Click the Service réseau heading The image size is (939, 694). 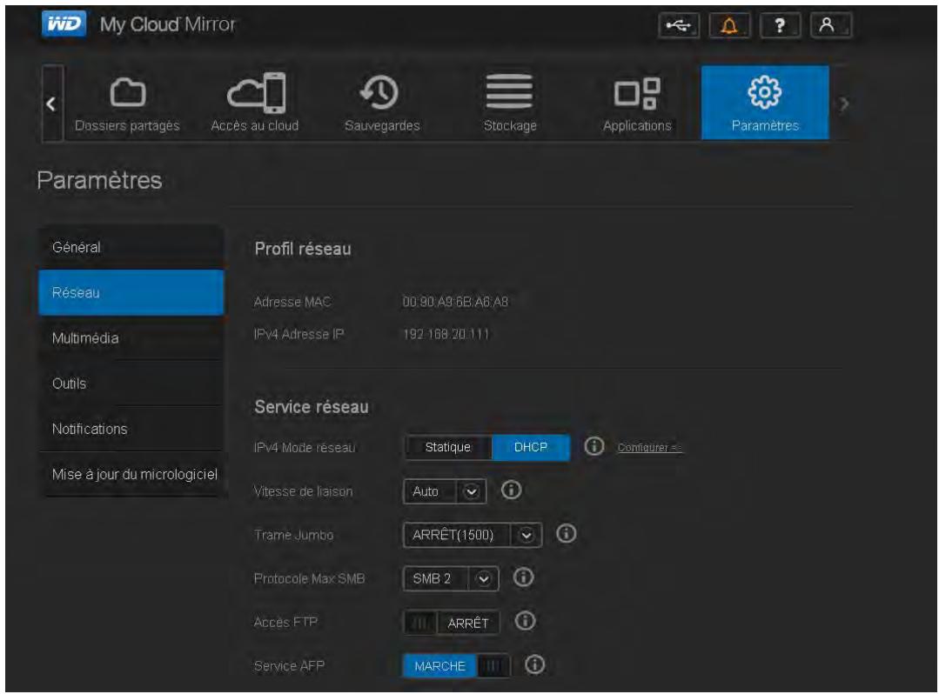pyautogui.click(x=312, y=407)
